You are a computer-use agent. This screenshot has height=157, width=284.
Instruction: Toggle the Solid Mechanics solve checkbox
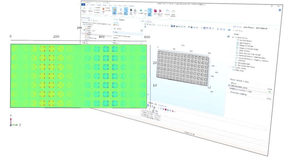(269, 92)
